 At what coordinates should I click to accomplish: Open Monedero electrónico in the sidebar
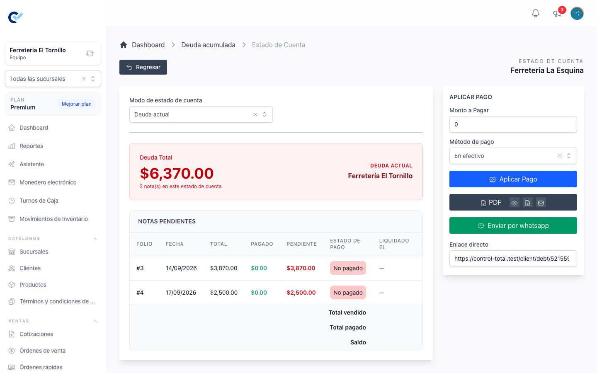53,182
